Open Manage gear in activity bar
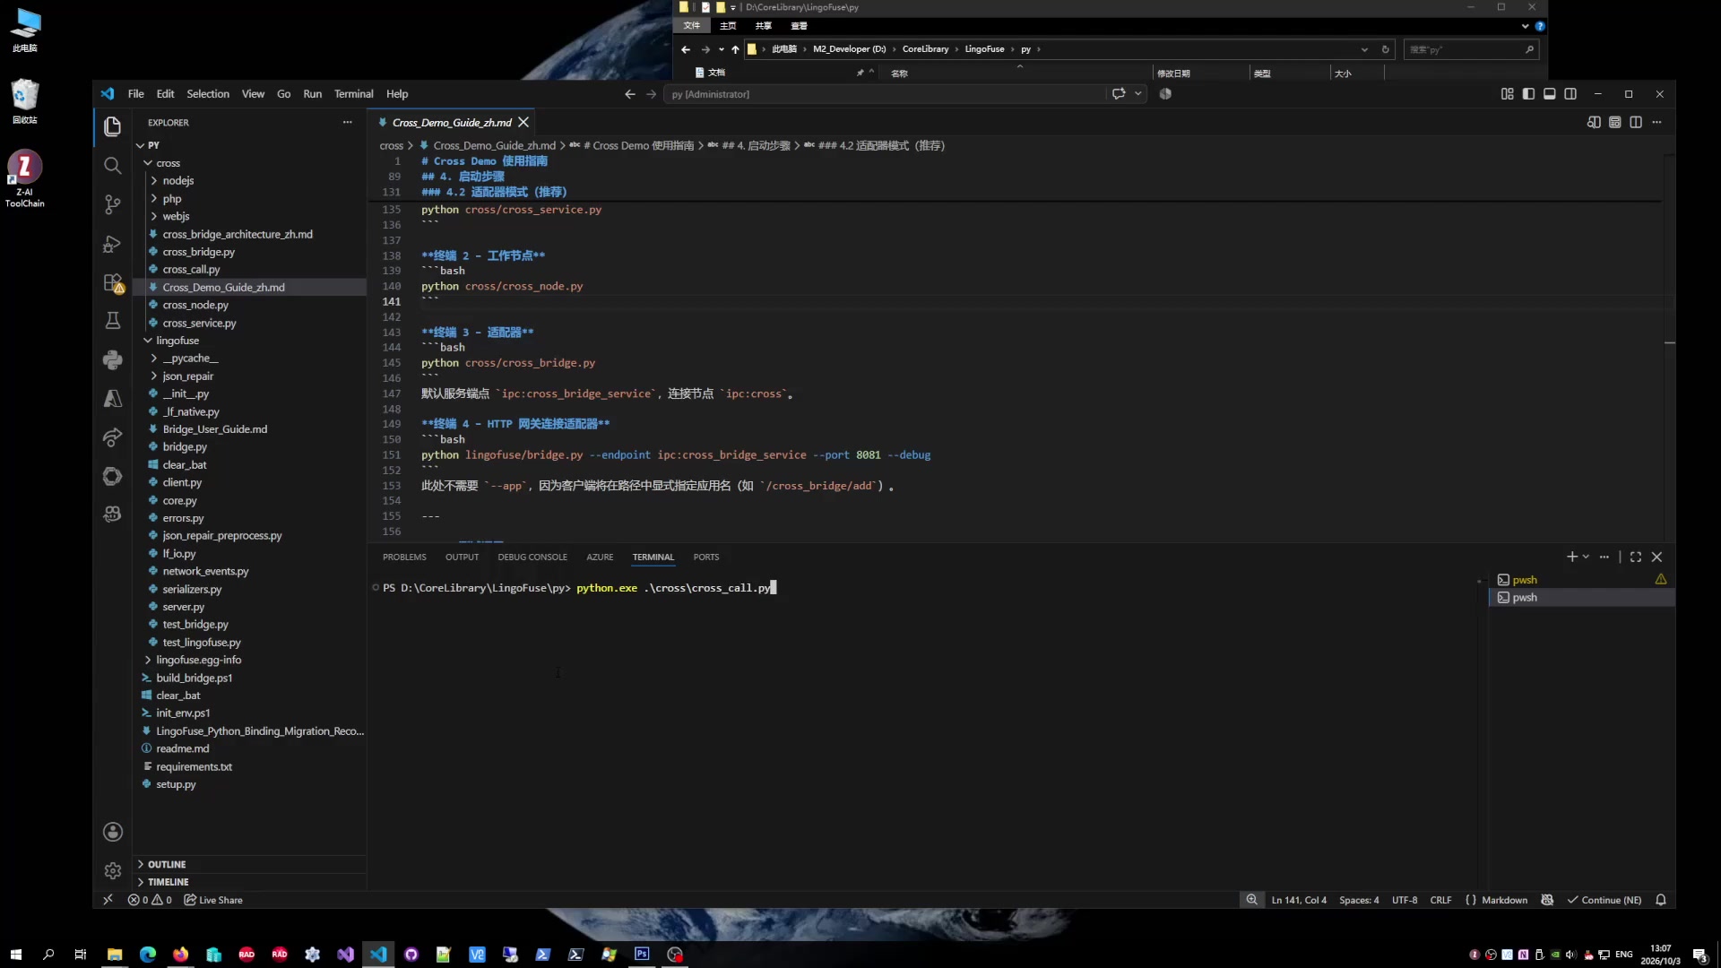The height and width of the screenshot is (968, 1721). coord(112,870)
